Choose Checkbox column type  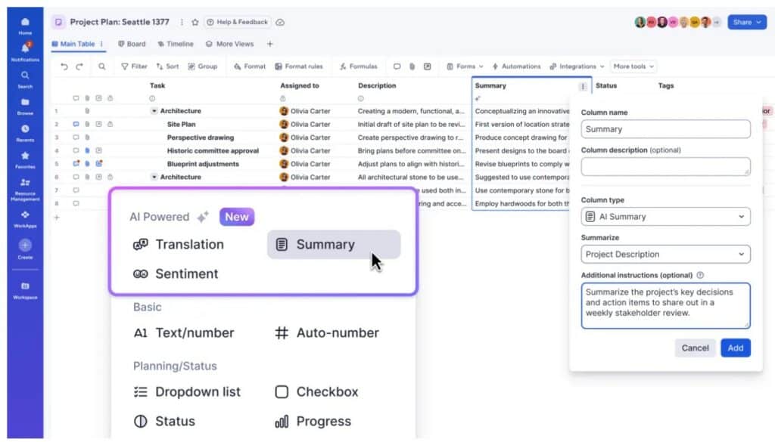[x=316, y=391]
